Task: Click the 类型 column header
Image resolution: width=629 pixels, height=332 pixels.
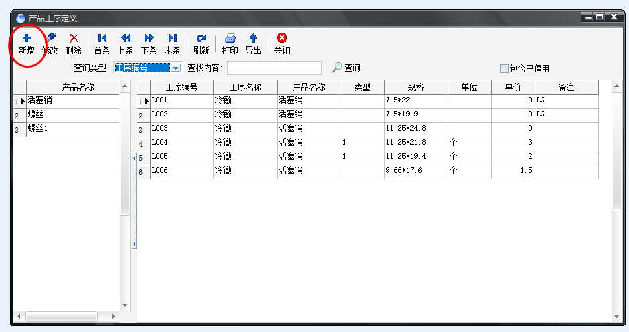Action: click(x=362, y=87)
